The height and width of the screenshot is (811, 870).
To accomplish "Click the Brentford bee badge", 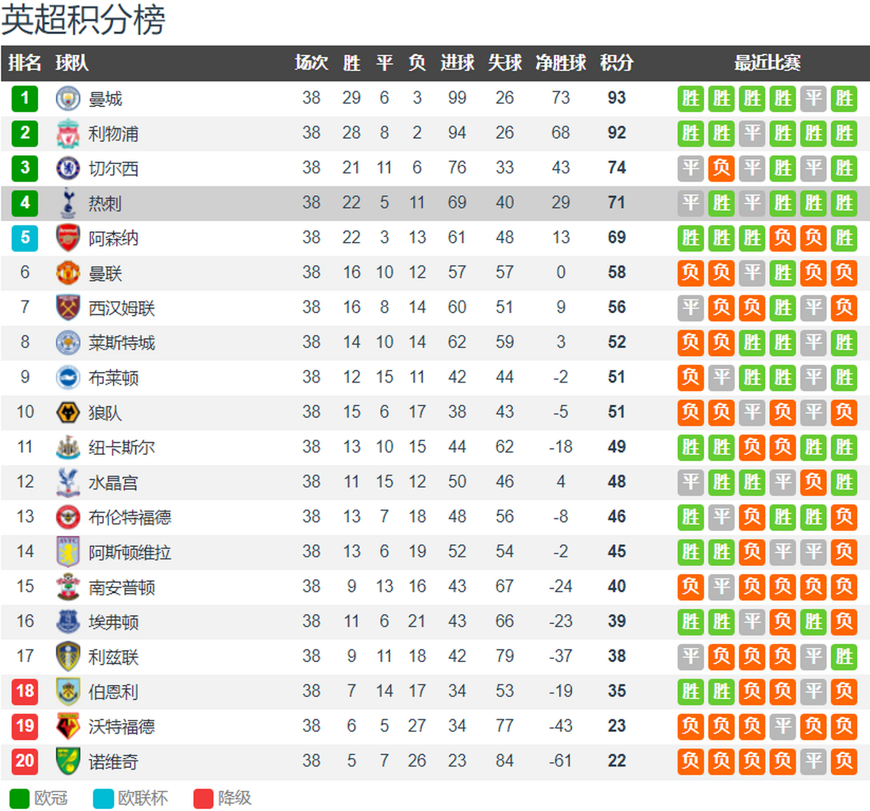I will pyautogui.click(x=68, y=517).
